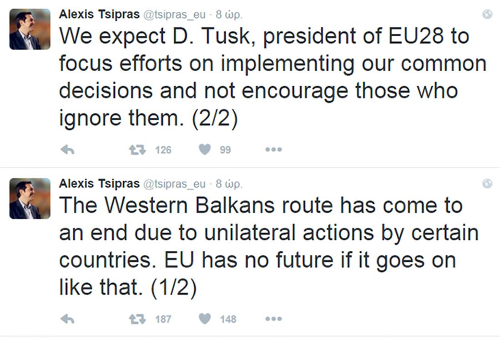The image size is (500, 338).
Task: Click the 126 retweet count
Action: tap(163, 149)
